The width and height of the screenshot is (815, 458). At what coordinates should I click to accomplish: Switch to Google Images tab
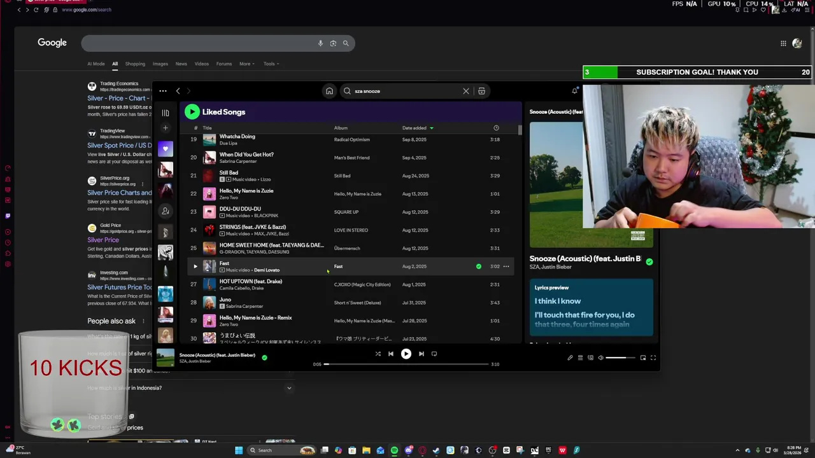click(160, 64)
